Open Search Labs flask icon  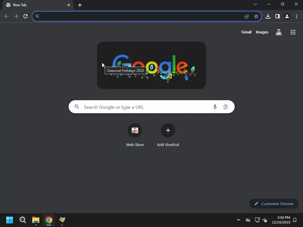click(279, 32)
